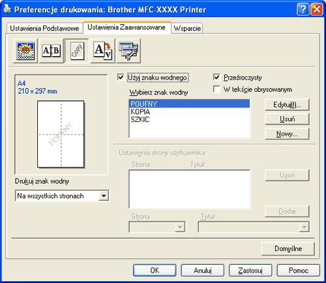Open the page setting font icon
Image resolution: width=326 pixels, height=283 pixels.
102,51
